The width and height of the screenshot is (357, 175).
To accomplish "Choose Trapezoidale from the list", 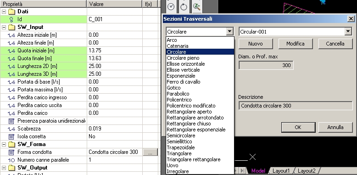I will click(x=200, y=147).
